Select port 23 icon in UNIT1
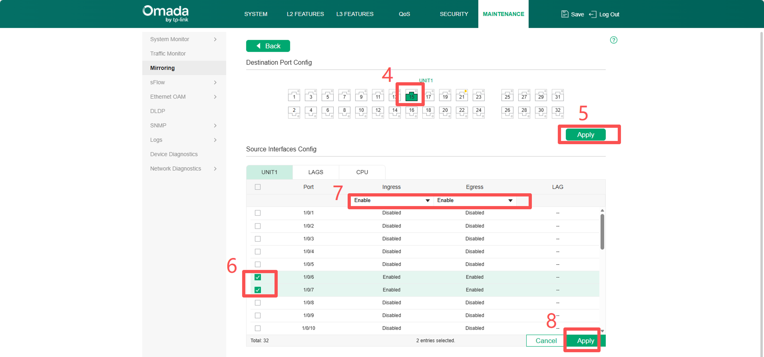764x357 pixels. pos(479,95)
